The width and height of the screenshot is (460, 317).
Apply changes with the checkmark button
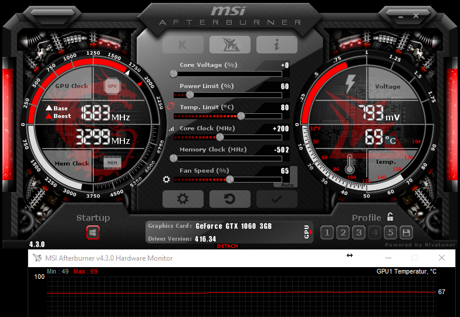tap(277, 198)
